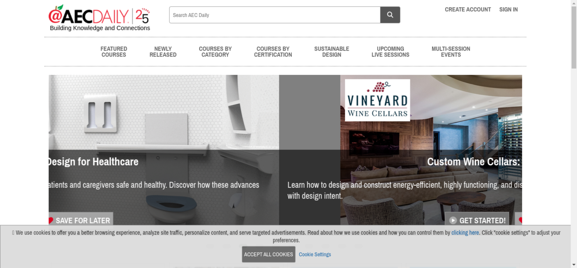View Upcoming Live Sessions
Image resolution: width=577 pixels, height=268 pixels.
point(390,52)
